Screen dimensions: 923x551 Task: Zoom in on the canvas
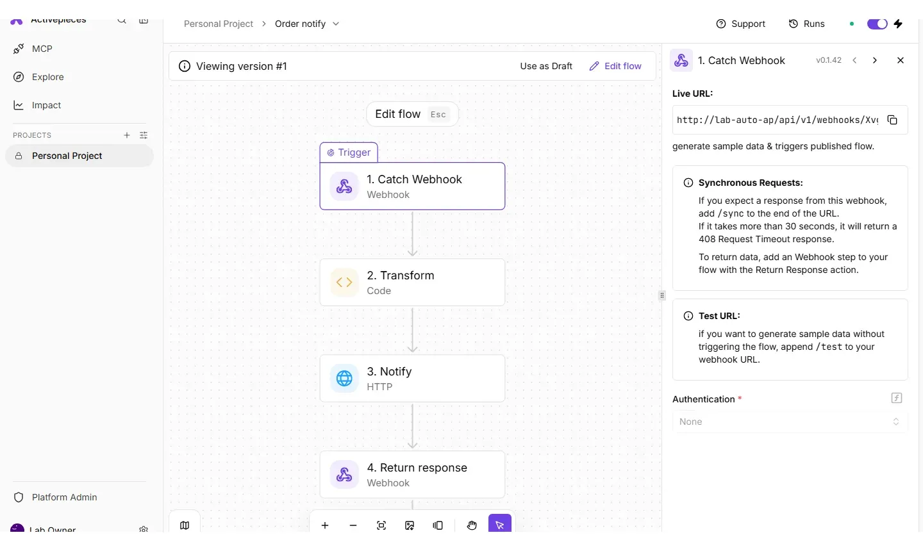[x=325, y=525]
